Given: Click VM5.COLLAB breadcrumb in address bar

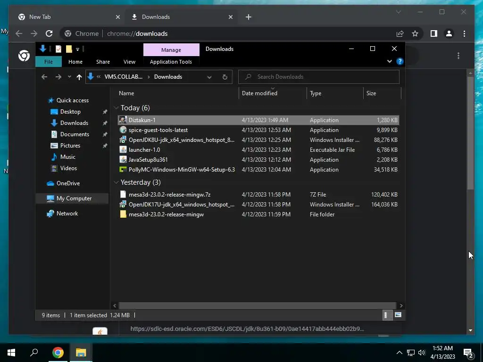Looking at the screenshot, I should [x=123, y=77].
